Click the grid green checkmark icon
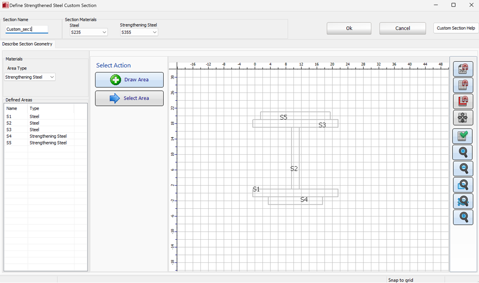 [x=463, y=136]
